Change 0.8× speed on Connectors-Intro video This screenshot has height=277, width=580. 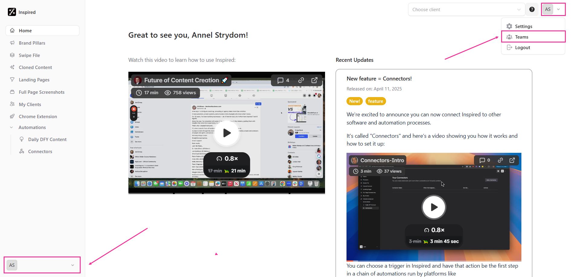pos(434,230)
